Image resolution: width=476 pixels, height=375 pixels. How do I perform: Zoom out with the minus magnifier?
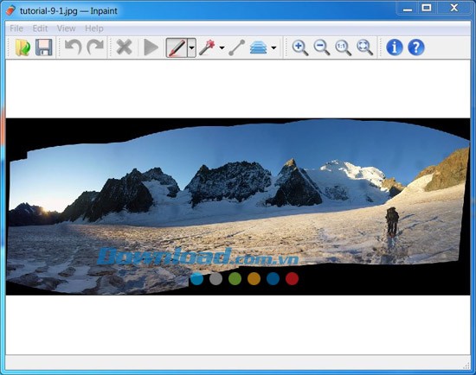pos(321,48)
